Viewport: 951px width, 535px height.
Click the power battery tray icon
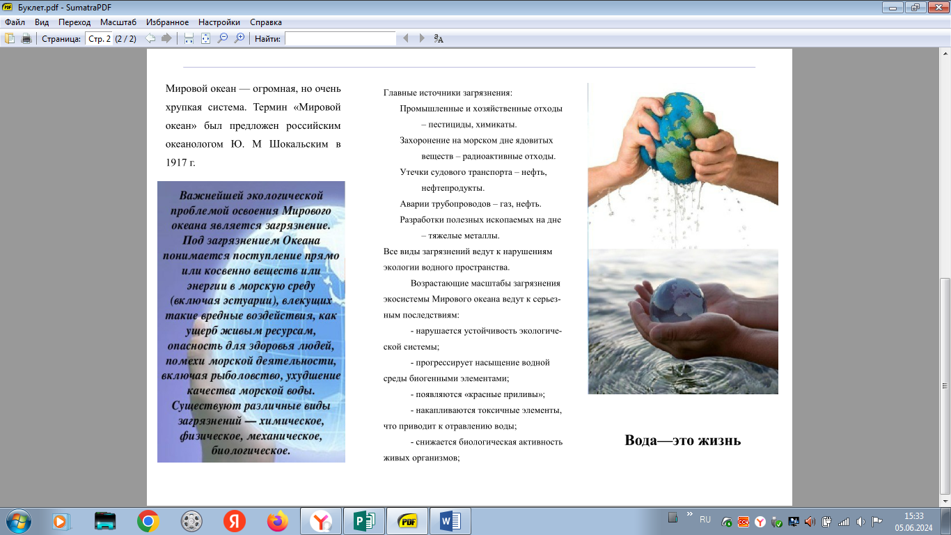(826, 522)
